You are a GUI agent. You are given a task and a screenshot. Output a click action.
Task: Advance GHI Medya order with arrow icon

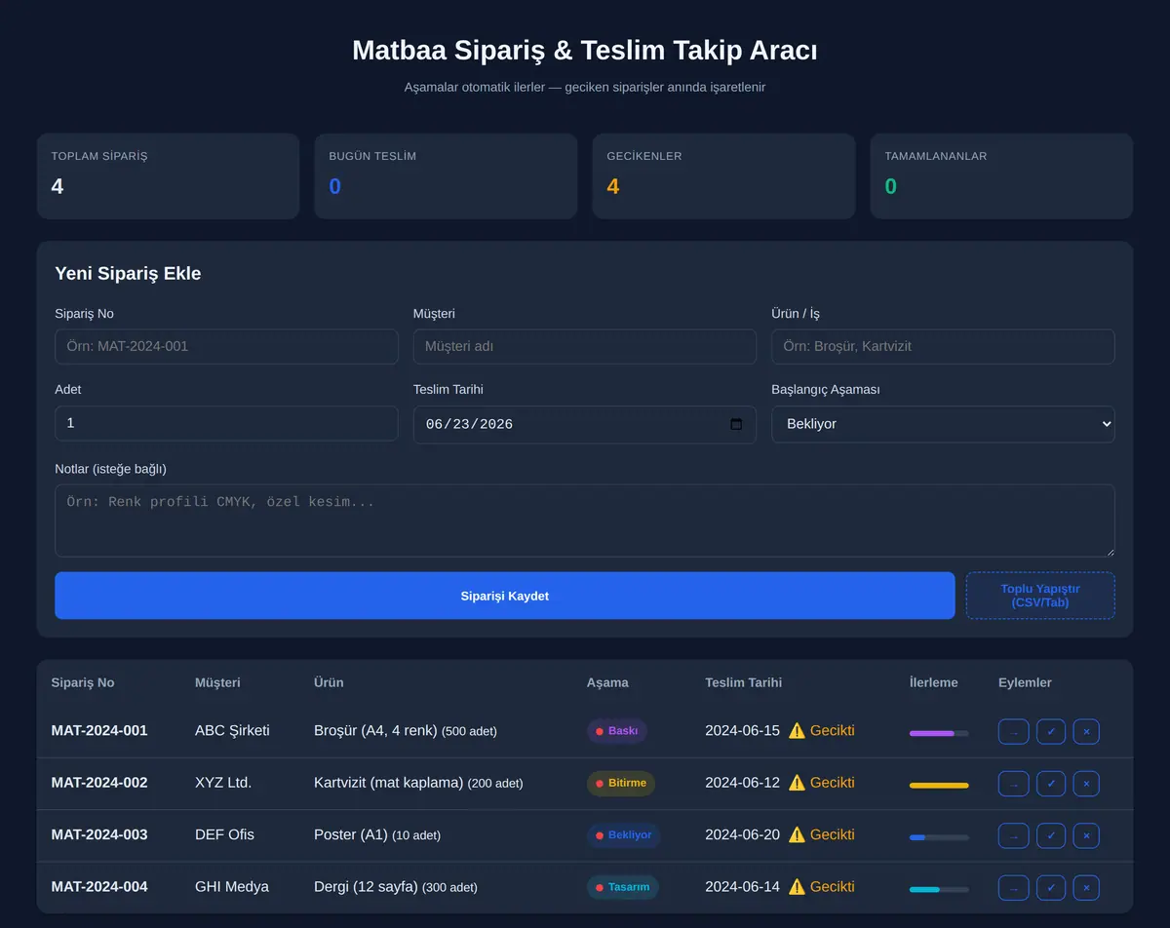coord(1013,888)
